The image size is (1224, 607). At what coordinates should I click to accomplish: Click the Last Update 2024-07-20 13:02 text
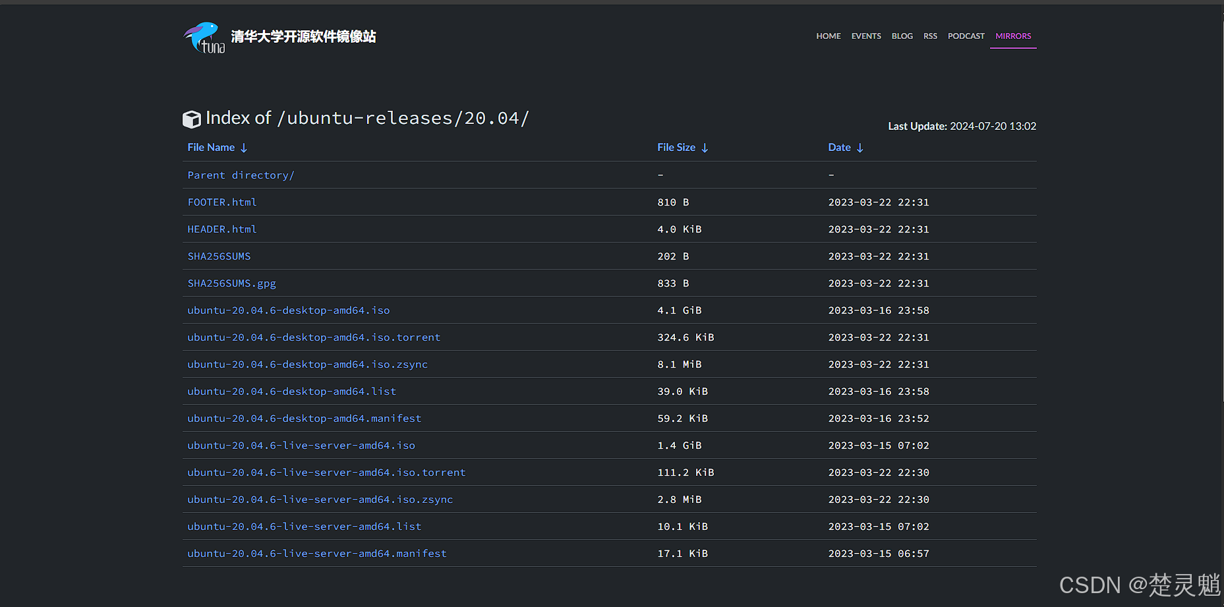(962, 126)
